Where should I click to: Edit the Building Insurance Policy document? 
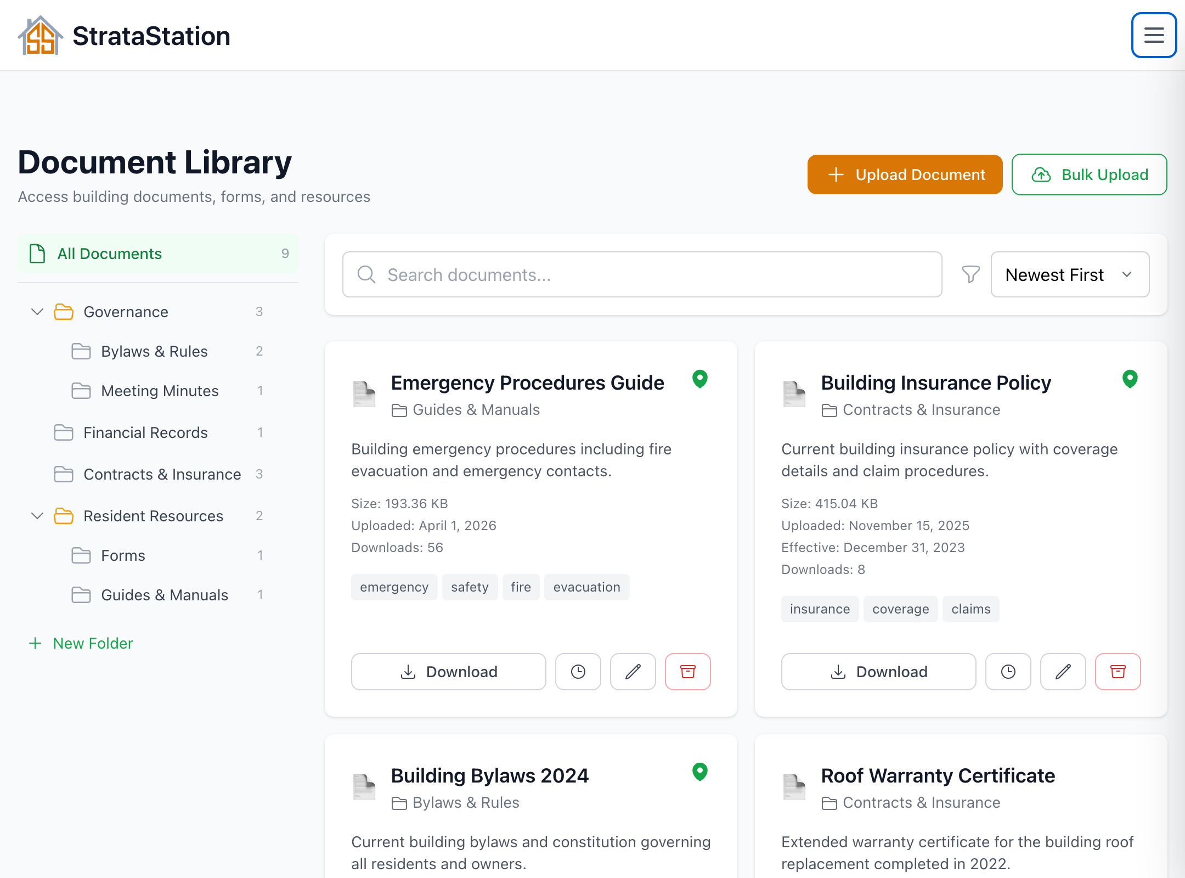(1063, 672)
